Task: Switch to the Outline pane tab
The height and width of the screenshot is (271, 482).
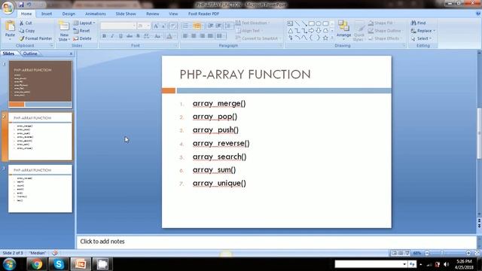Action: pos(30,53)
